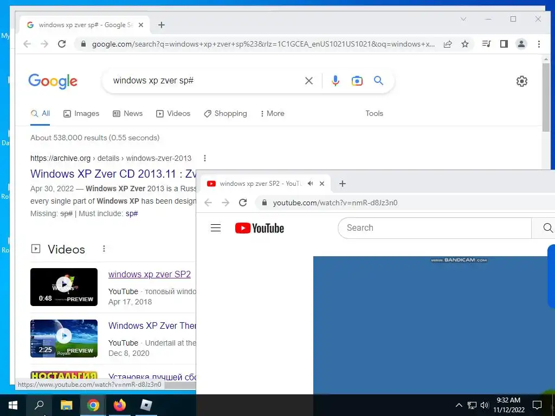Go forward in the Google window
The width and height of the screenshot is (555, 416).
coord(44,44)
